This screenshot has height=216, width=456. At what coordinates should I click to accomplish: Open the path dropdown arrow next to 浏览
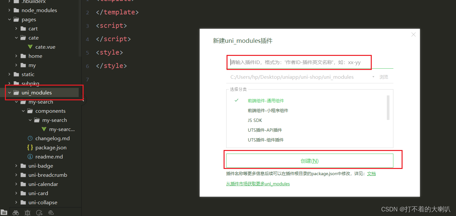pos(373,77)
